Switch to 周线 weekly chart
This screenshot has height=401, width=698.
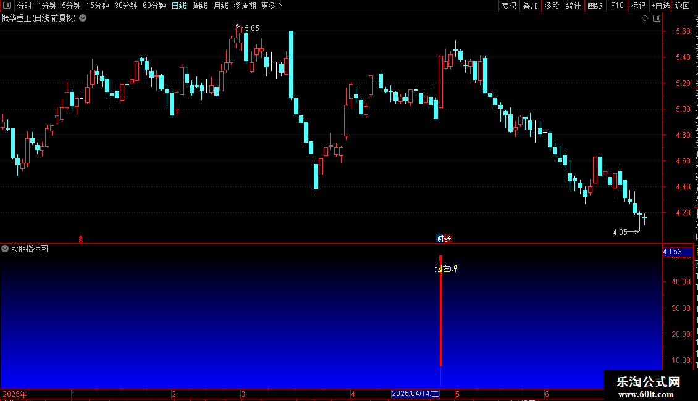[200, 6]
